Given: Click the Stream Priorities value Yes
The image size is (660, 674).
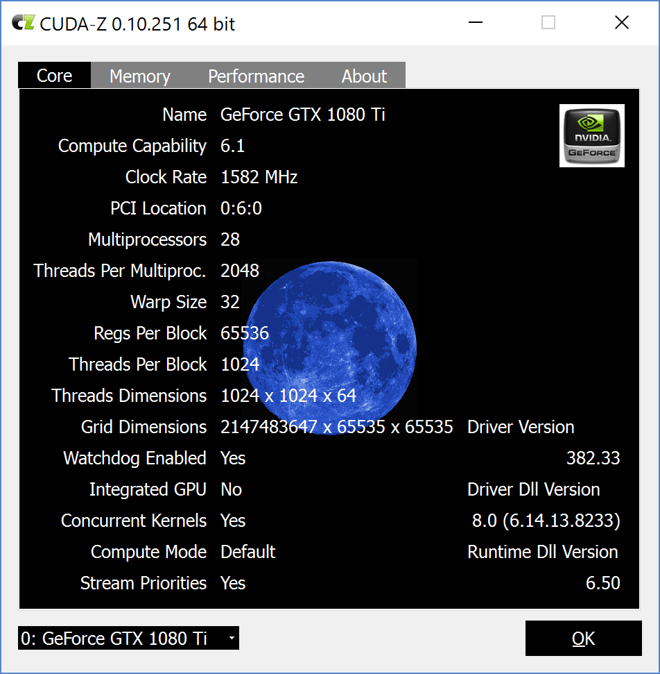Looking at the screenshot, I should pos(233,583).
